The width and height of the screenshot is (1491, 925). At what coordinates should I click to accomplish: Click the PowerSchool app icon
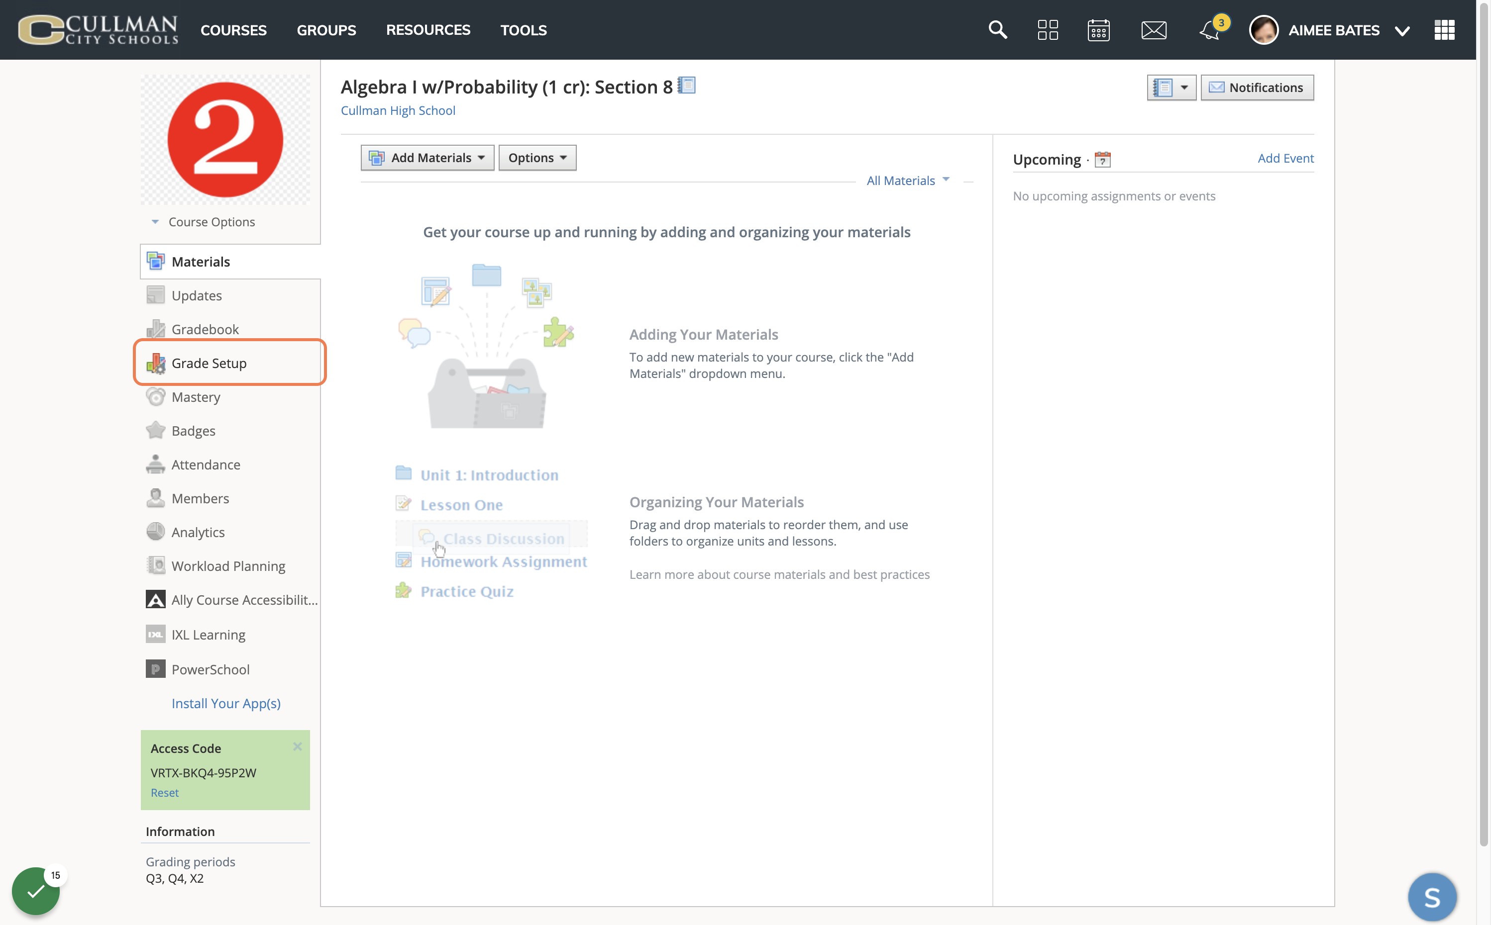tap(155, 669)
